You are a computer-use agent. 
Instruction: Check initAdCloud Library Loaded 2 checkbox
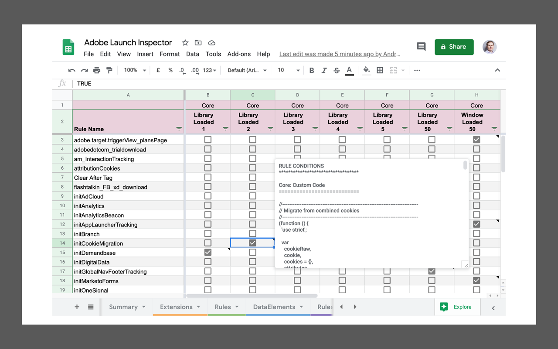click(x=252, y=196)
